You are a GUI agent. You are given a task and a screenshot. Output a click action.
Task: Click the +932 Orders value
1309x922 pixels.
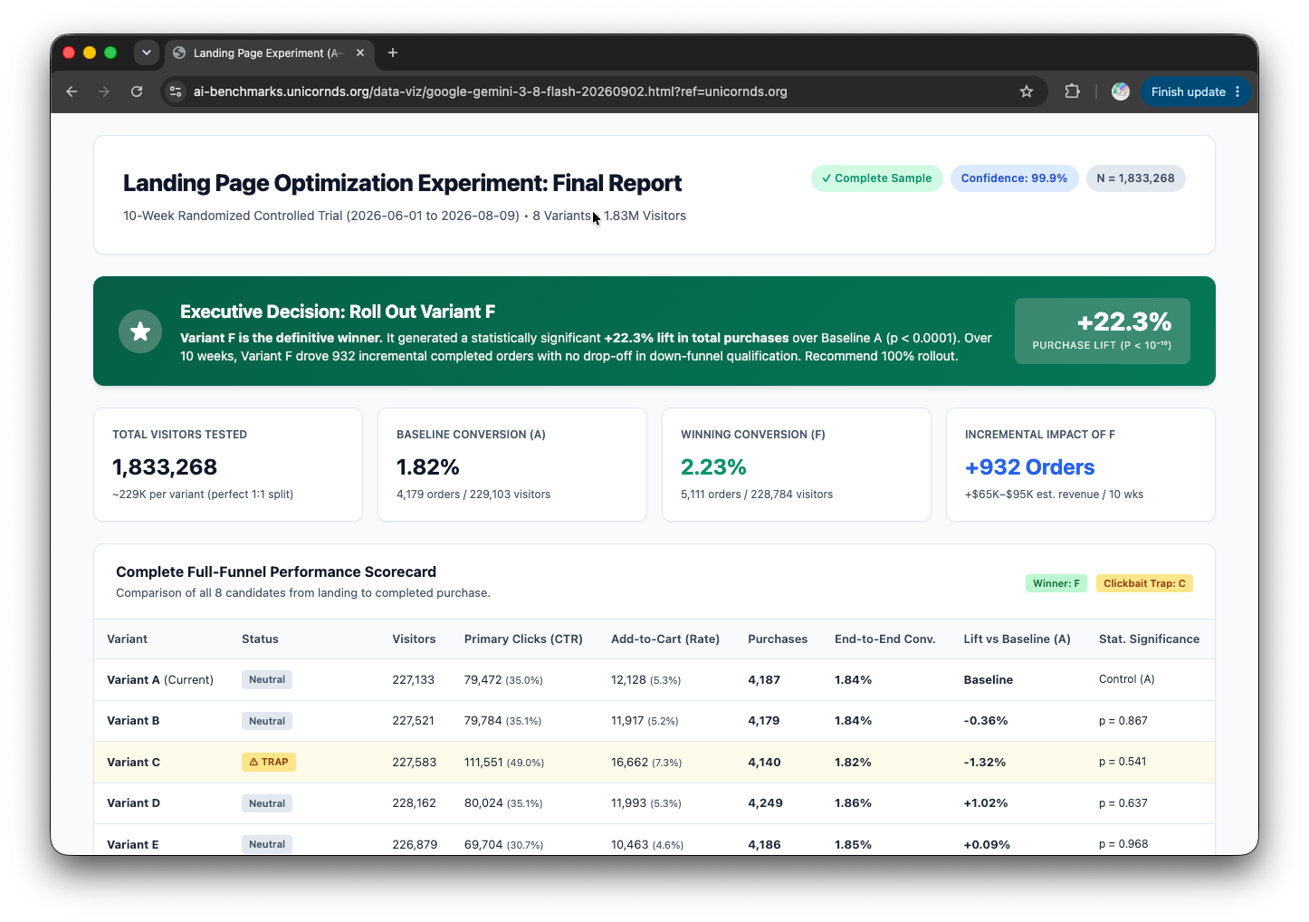pos(1029,467)
